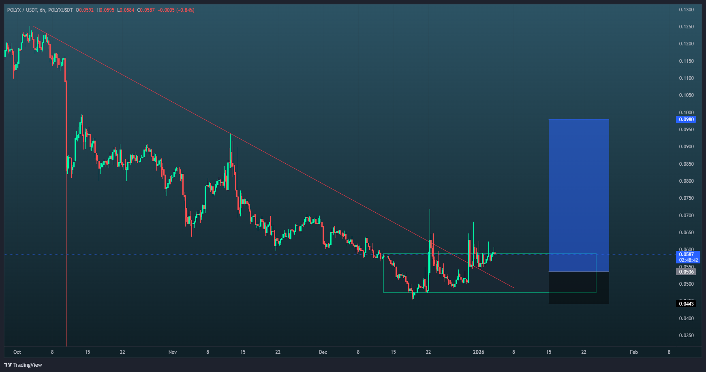Click the TradingView logo
The width and height of the screenshot is (706, 372).
pos(23,365)
